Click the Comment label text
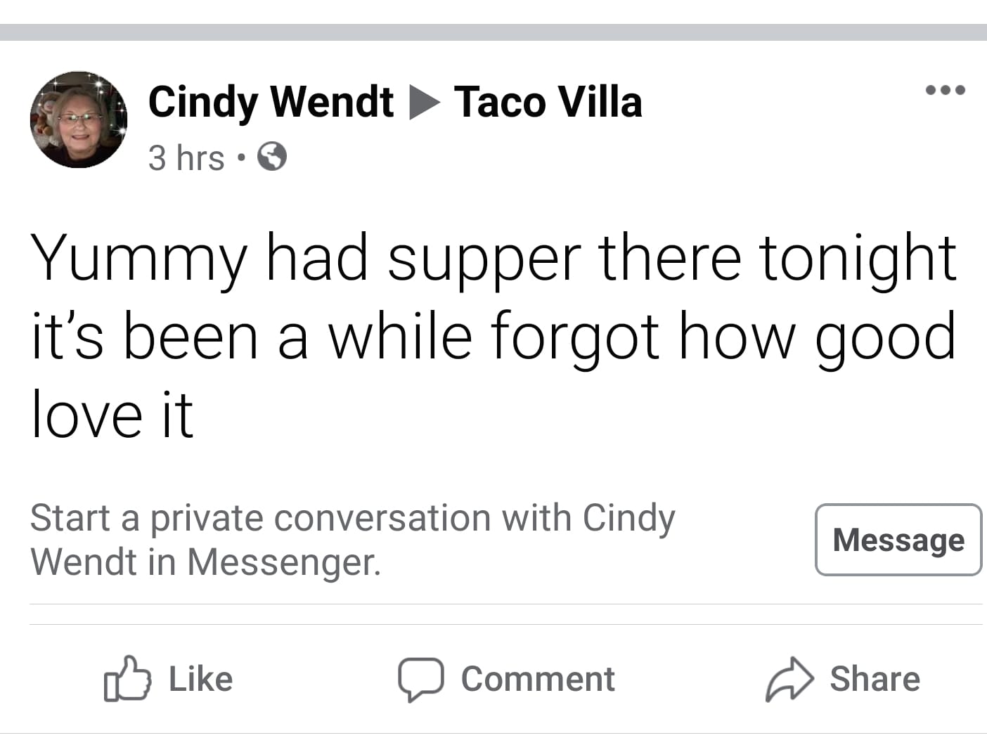The image size is (987, 752). pyautogui.click(x=538, y=679)
